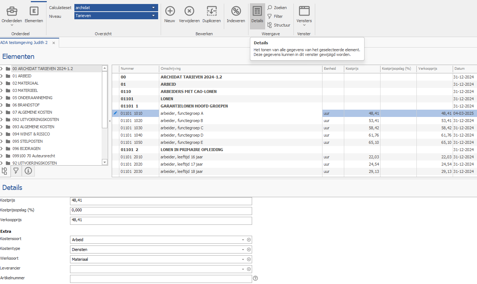This screenshot has height=284, width=477.
Task: Click the Zoeken search icon
Action: [x=270, y=8]
